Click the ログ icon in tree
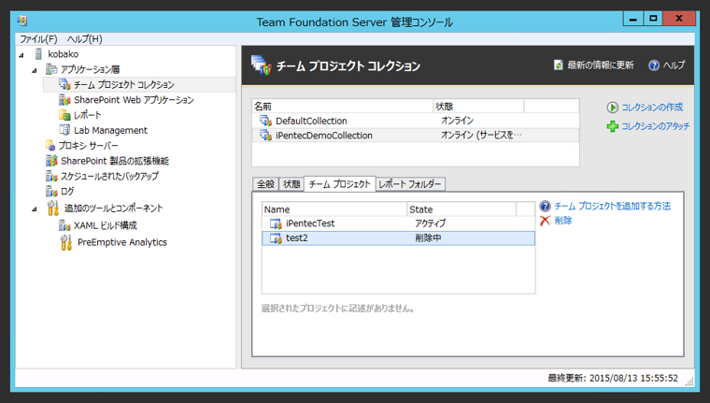Image resolution: width=710 pixels, height=403 pixels. pos(51,192)
